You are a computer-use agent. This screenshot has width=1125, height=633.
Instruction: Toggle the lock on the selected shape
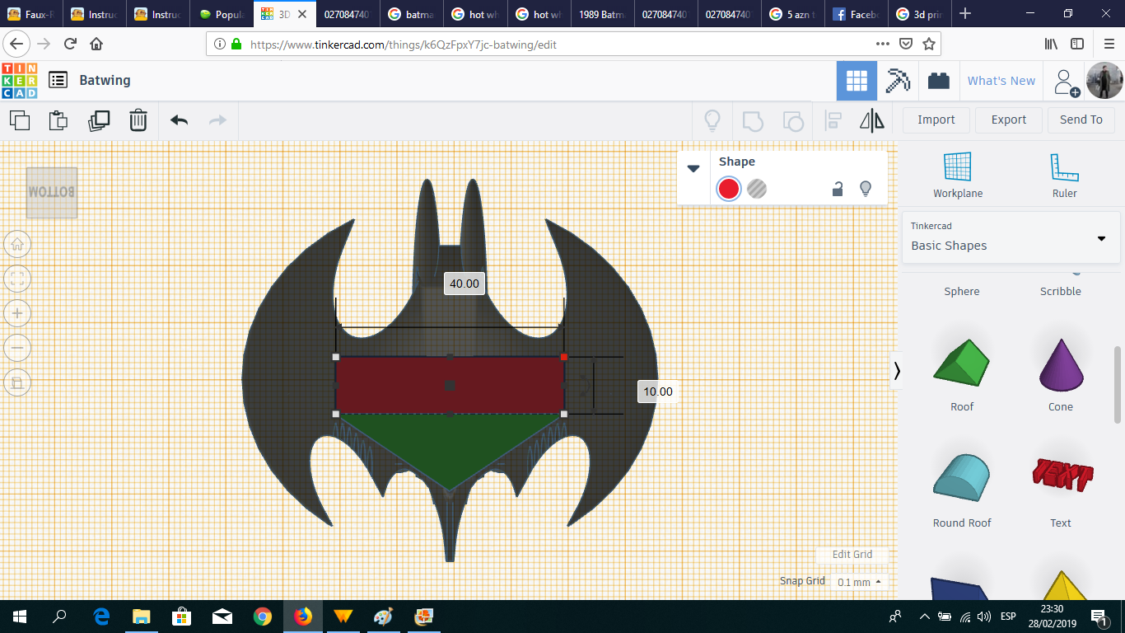pyautogui.click(x=838, y=189)
